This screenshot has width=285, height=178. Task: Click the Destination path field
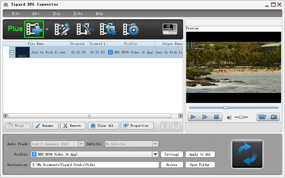point(95,165)
